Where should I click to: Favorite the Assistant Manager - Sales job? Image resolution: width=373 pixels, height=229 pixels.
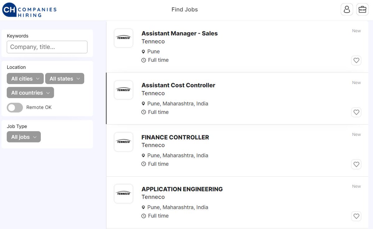356,60
